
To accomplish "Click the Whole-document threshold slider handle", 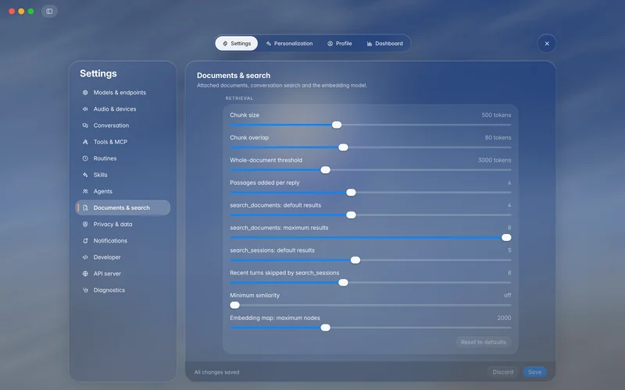I will tap(326, 170).
